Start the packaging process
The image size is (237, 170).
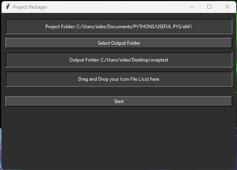pyautogui.click(x=119, y=101)
